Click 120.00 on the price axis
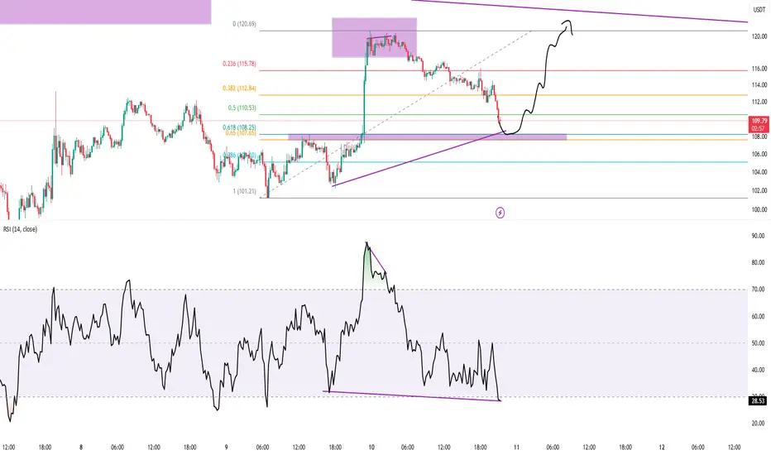 (759, 36)
